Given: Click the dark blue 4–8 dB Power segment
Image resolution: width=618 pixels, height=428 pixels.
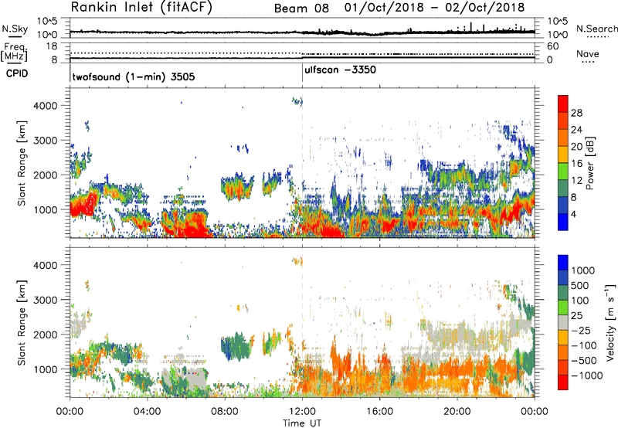Looking at the screenshot, I should tap(563, 206).
